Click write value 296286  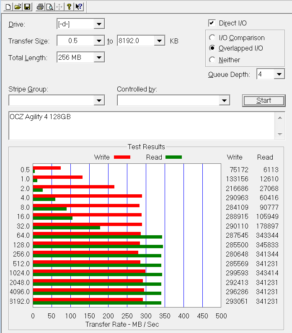237,292
